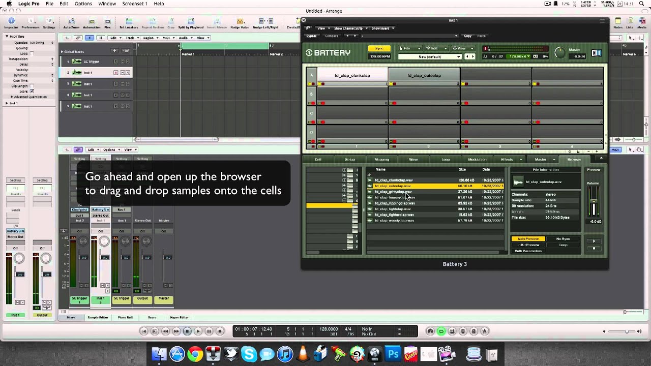
Task: Open the Battery View dropdown
Action: tap(462, 48)
